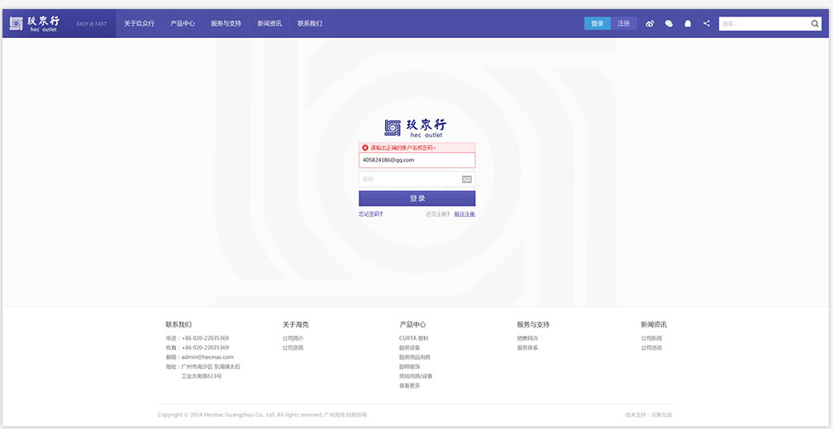Open 厨房设备 footer link

pyautogui.click(x=410, y=348)
